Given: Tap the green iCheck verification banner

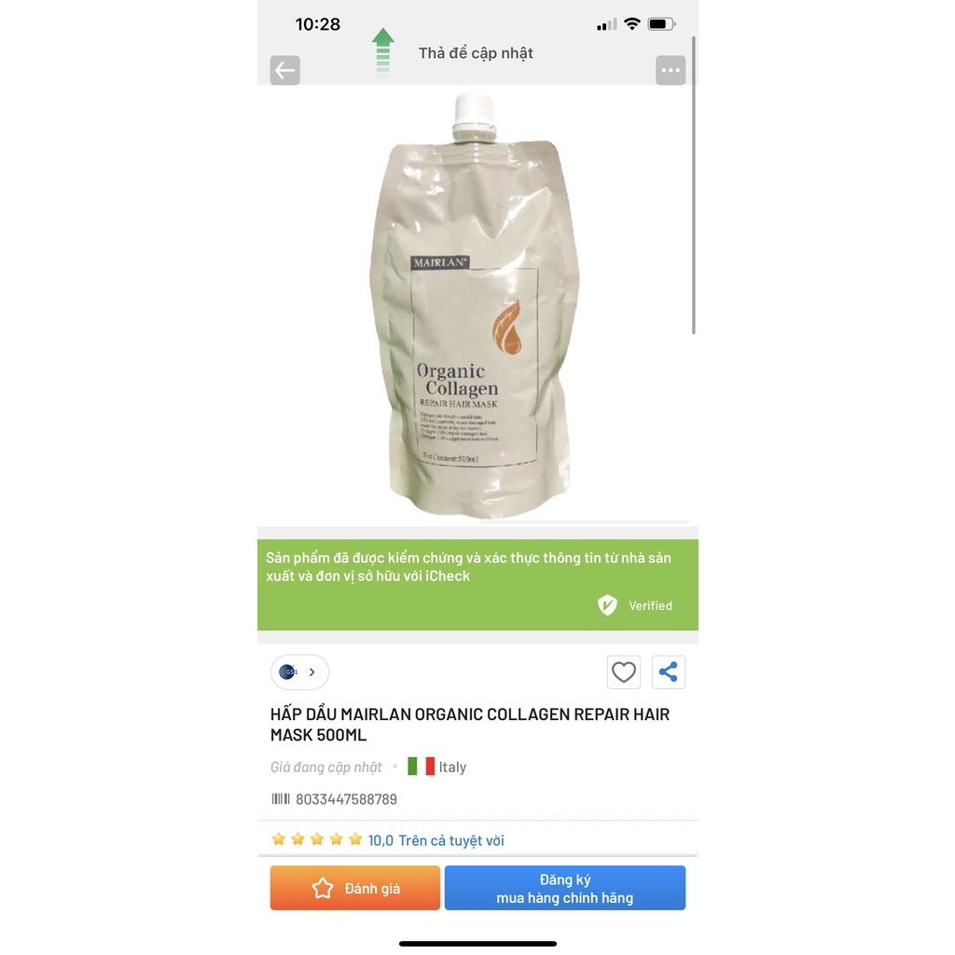Looking at the screenshot, I should coord(477,585).
